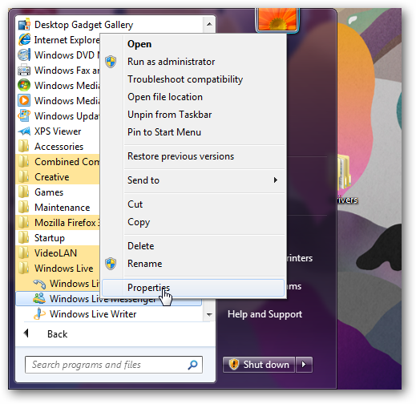Screen dimensions: 416x404
Task: Expand the Send to submenu arrow
Action: [276, 180]
